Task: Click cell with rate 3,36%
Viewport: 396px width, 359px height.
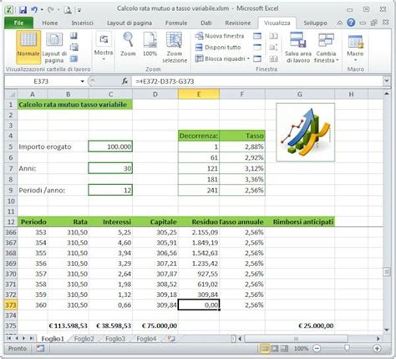Action: pyautogui.click(x=242, y=179)
